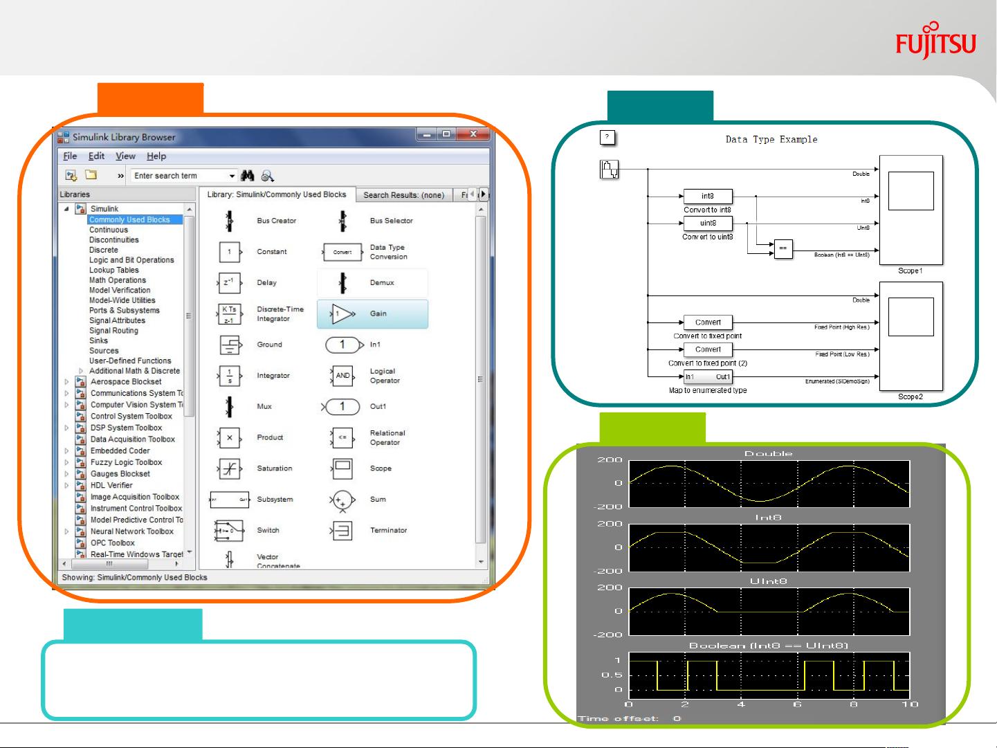Select the In1 block icon
The width and height of the screenshot is (997, 748).
pos(344,345)
